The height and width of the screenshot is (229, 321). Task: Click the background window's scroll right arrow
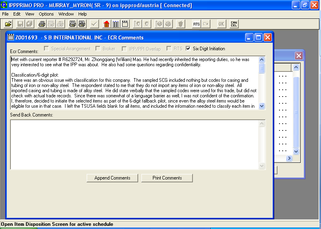pyautogui.click(x=289, y=158)
